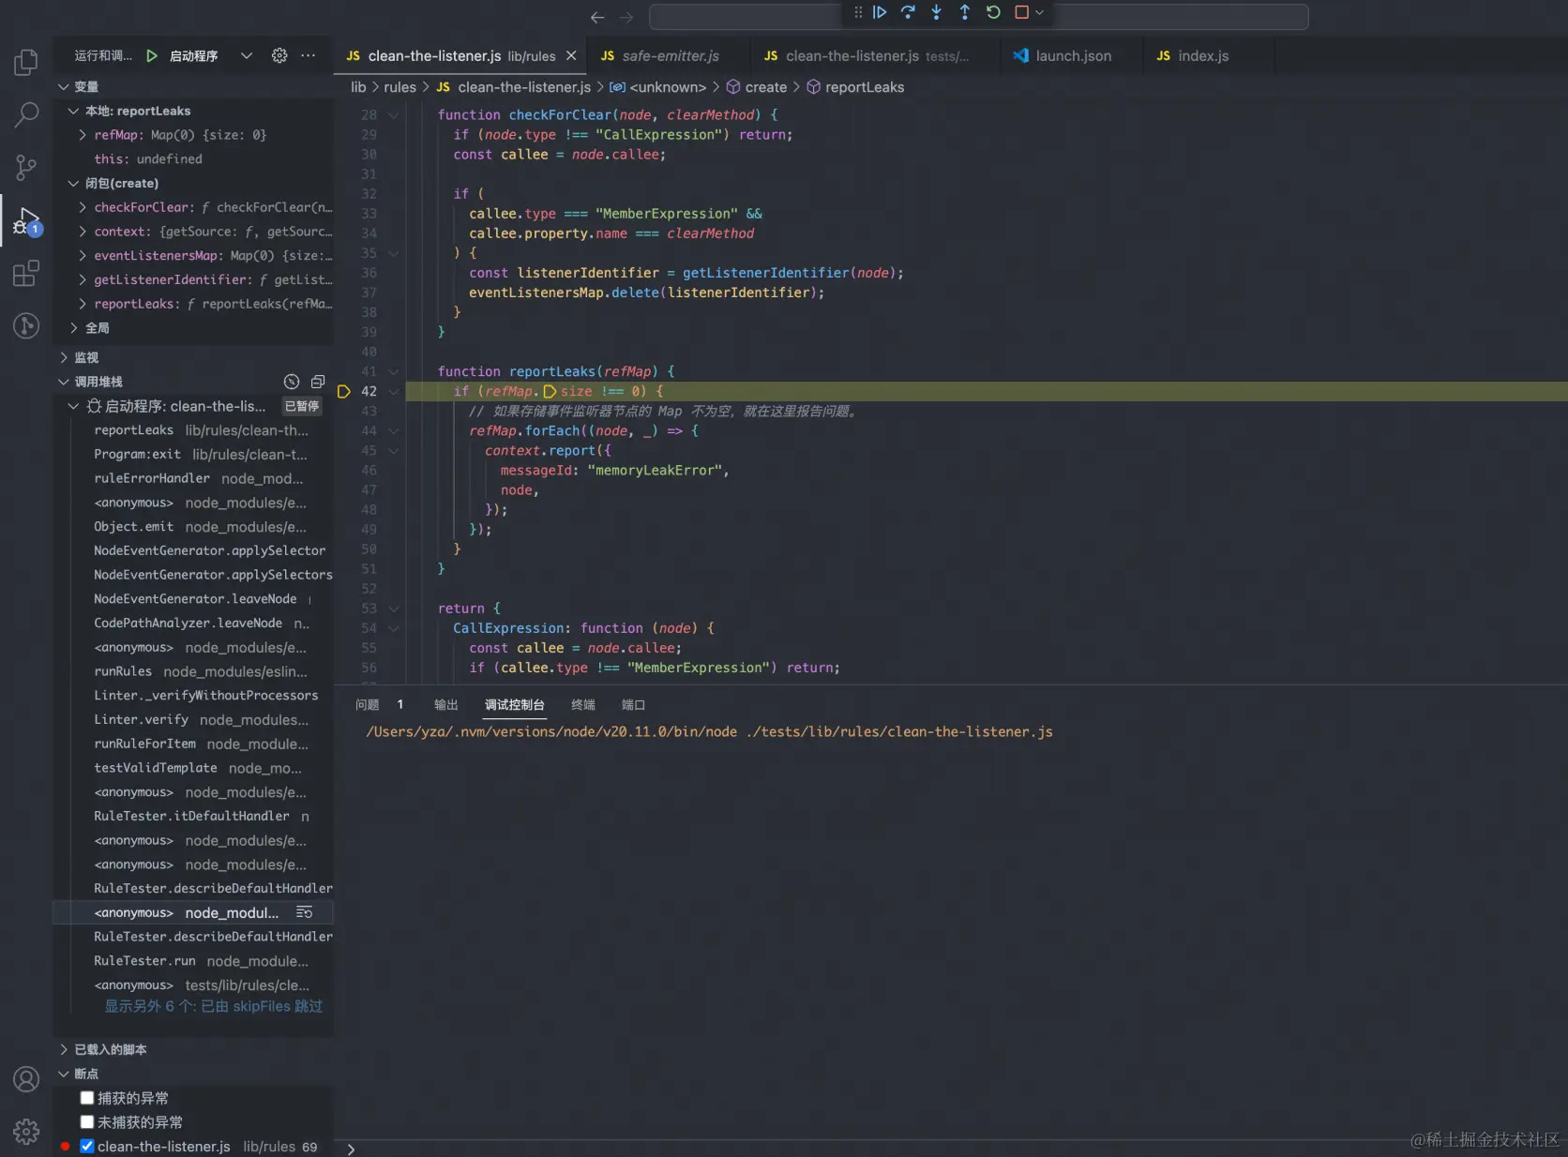Click the debug Step Into button
This screenshot has width=1568, height=1157.
pyautogui.click(x=936, y=12)
